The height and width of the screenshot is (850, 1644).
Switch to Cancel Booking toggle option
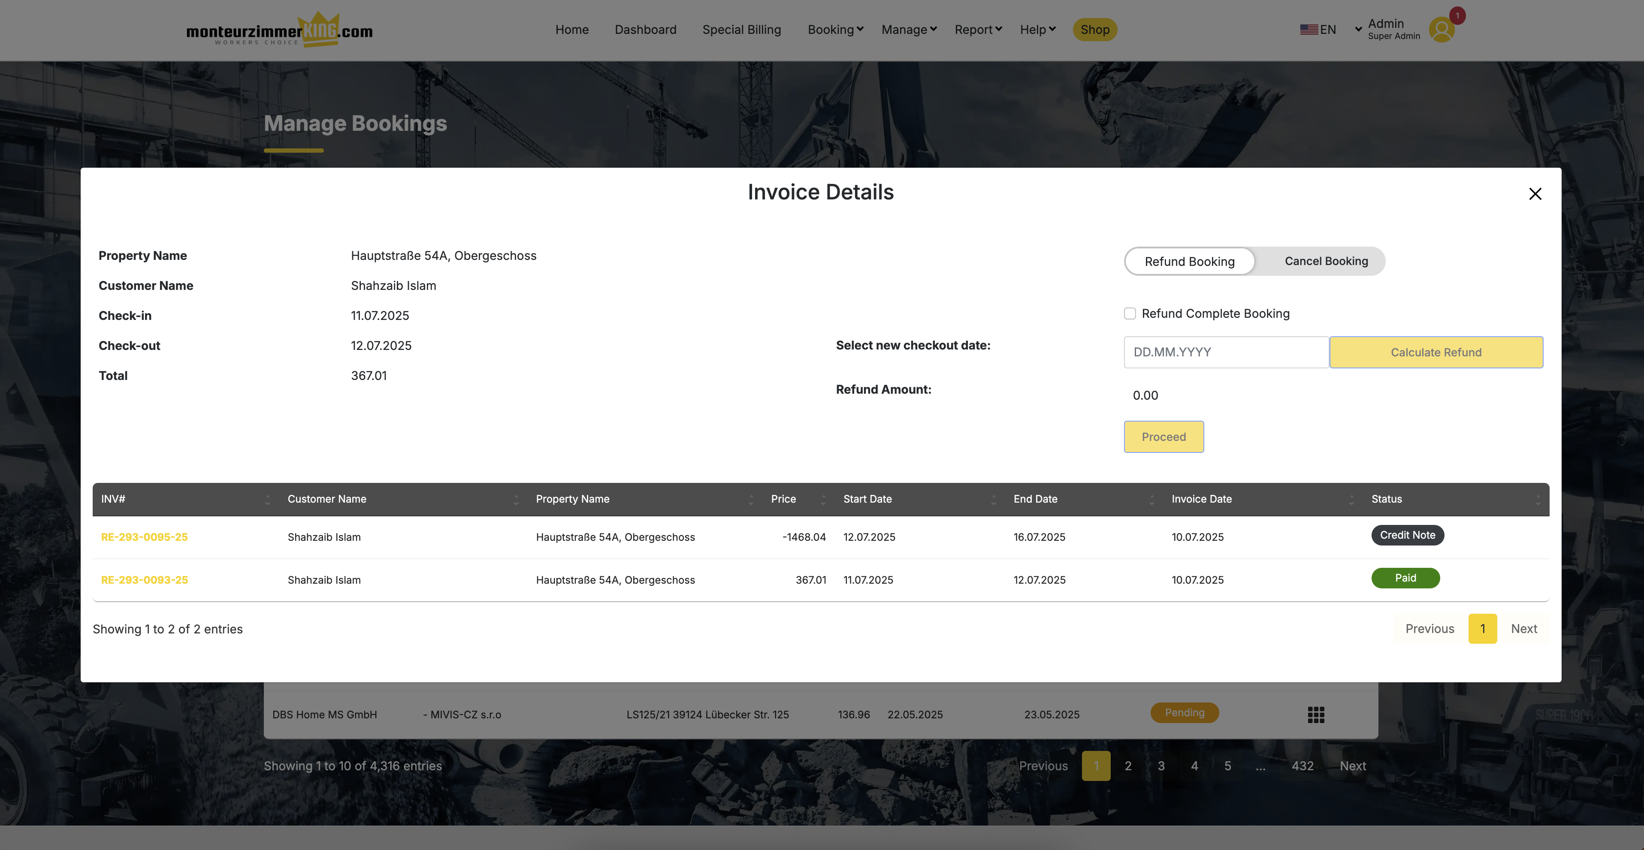point(1326,261)
